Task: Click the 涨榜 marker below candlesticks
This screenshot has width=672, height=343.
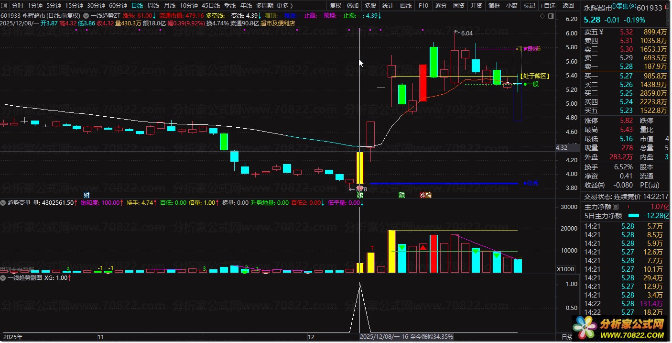Action: pos(426,195)
